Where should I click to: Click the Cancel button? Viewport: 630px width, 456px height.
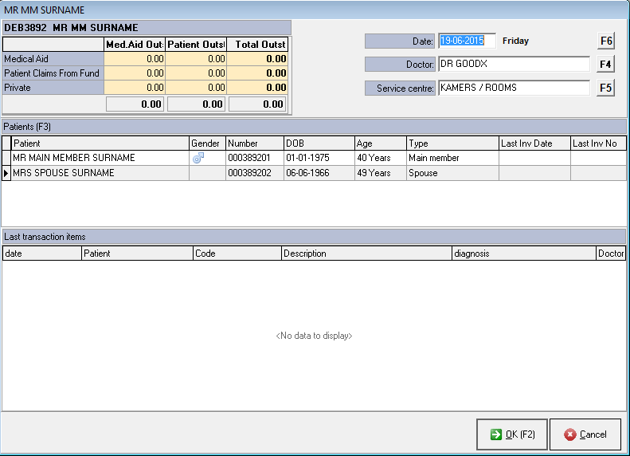(x=585, y=434)
